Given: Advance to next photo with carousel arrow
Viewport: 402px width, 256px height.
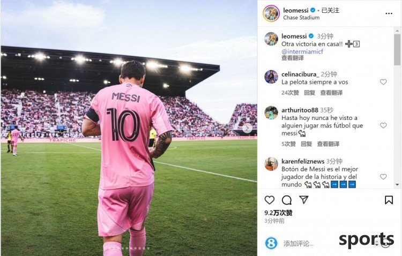Looking at the screenshot, I should [247, 128].
